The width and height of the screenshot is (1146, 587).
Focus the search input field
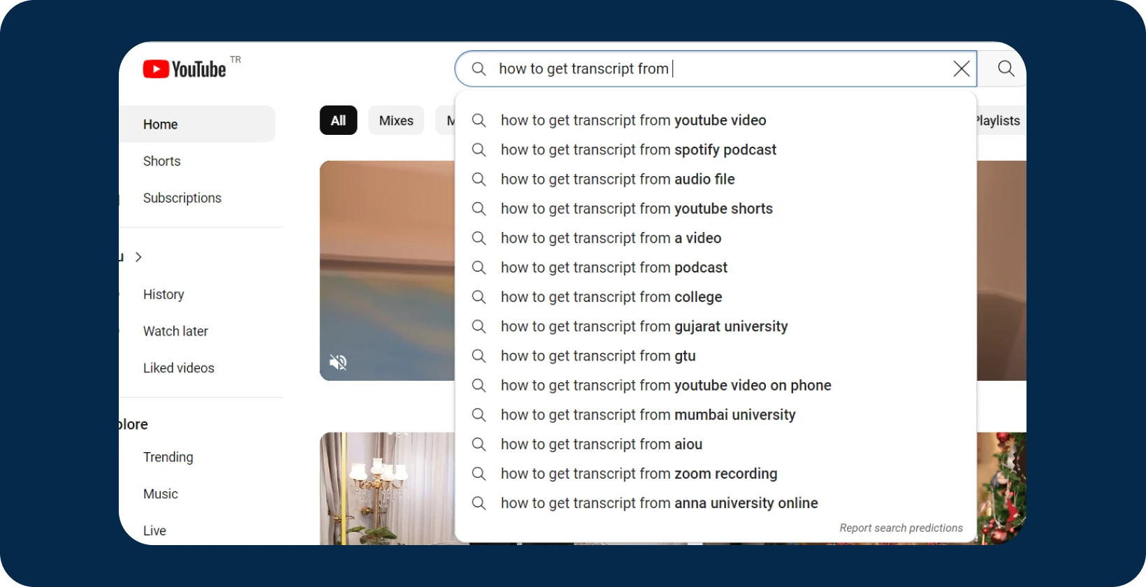[x=716, y=68]
